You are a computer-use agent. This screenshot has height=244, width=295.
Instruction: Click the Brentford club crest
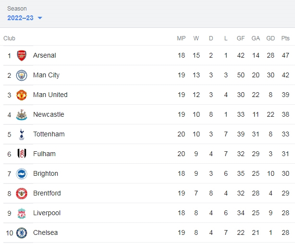[22, 194]
